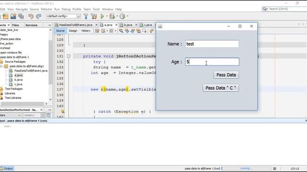Open the Files panel tab
The image size is (307, 172).
(15, 25)
